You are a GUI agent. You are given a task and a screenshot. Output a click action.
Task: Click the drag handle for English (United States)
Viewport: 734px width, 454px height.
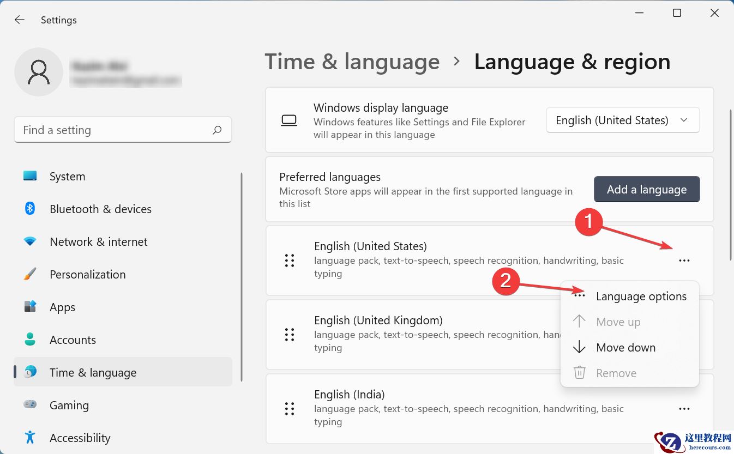(x=290, y=261)
